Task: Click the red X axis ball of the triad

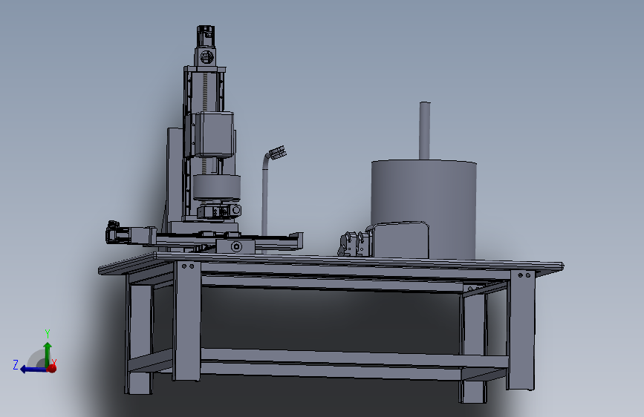Action: point(52,368)
